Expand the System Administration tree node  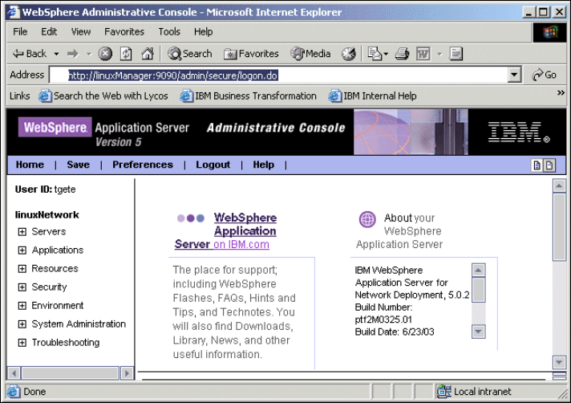coord(22,324)
